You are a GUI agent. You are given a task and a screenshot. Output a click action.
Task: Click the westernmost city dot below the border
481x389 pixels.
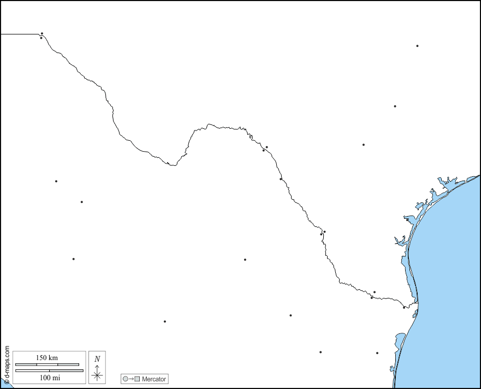(56, 181)
